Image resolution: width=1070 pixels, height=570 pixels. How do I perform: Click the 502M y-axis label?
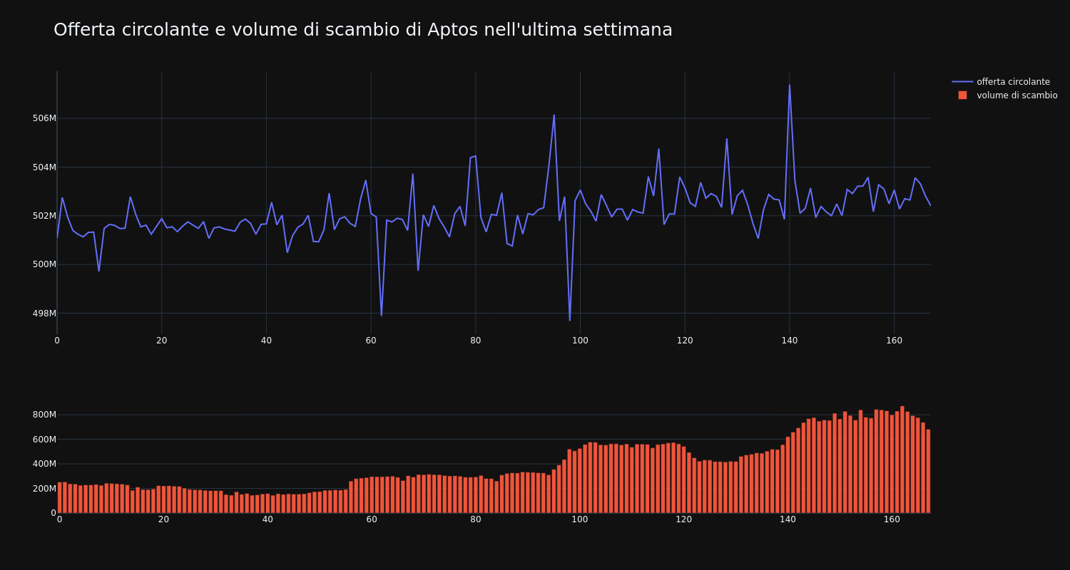tap(44, 216)
